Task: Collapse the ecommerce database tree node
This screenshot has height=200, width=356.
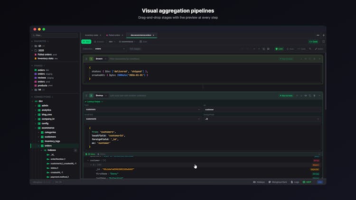Action: (35, 127)
